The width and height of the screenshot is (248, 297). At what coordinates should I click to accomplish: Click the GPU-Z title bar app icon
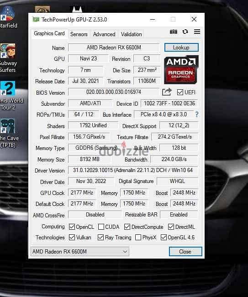(36, 19)
